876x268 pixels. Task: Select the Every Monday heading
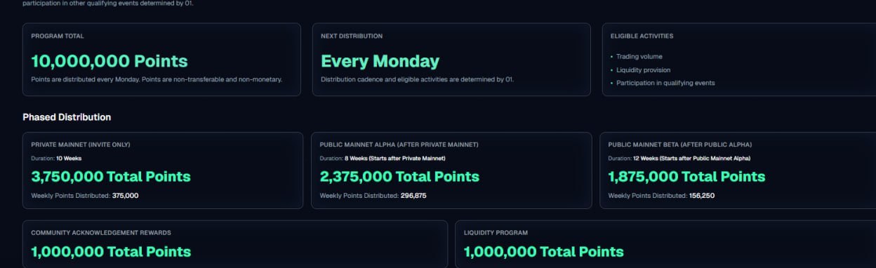pyautogui.click(x=380, y=61)
